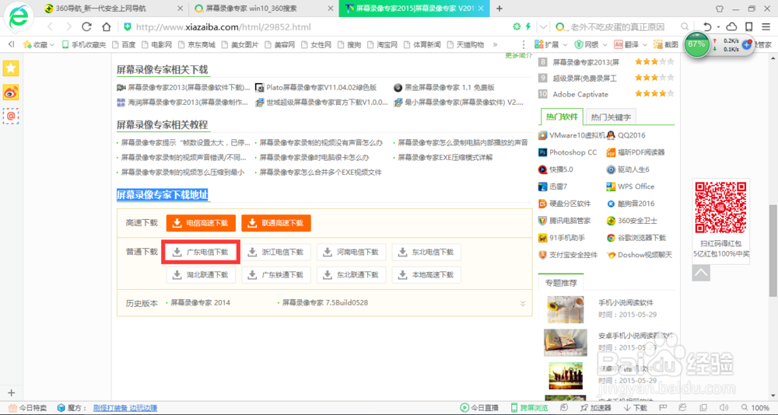The height and width of the screenshot is (415, 778).
Task: Click the green shield security icon
Action: [x=128, y=26]
